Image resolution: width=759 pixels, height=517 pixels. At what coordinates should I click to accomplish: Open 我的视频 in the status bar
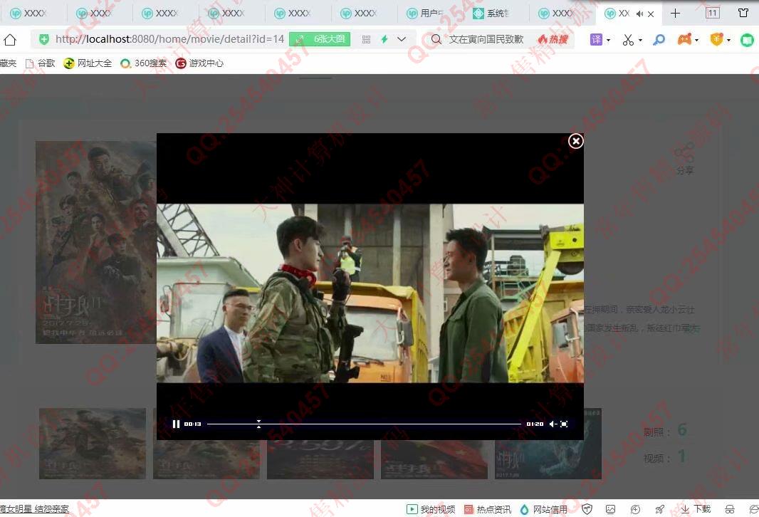[x=431, y=509]
